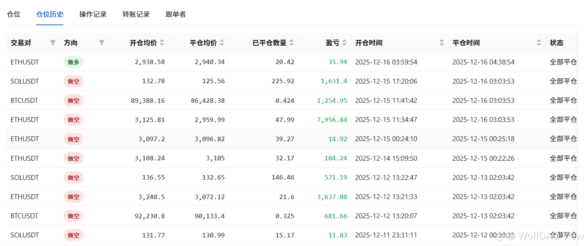Click the profit value 35.94
The height and width of the screenshot is (246, 587).
pyautogui.click(x=338, y=62)
